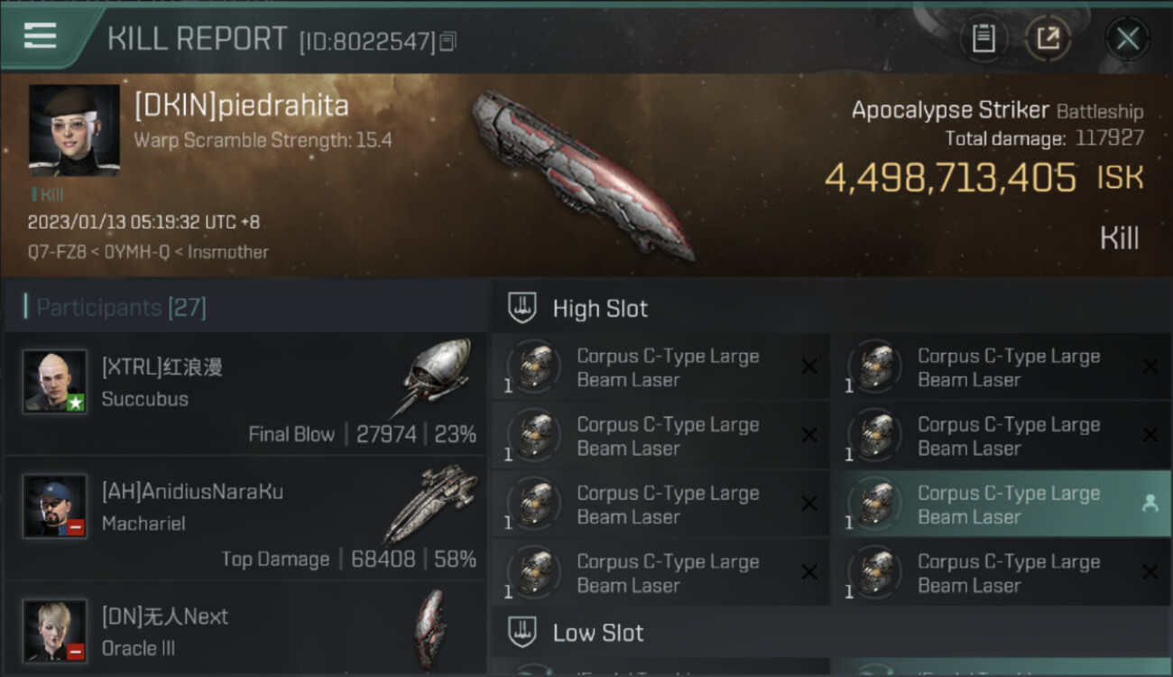
Task: Click the Apocalypse Striker ship image
Action: point(584,173)
